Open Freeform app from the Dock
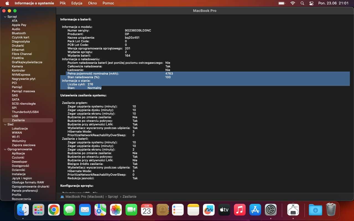354x221 pixels. click(x=209, y=210)
